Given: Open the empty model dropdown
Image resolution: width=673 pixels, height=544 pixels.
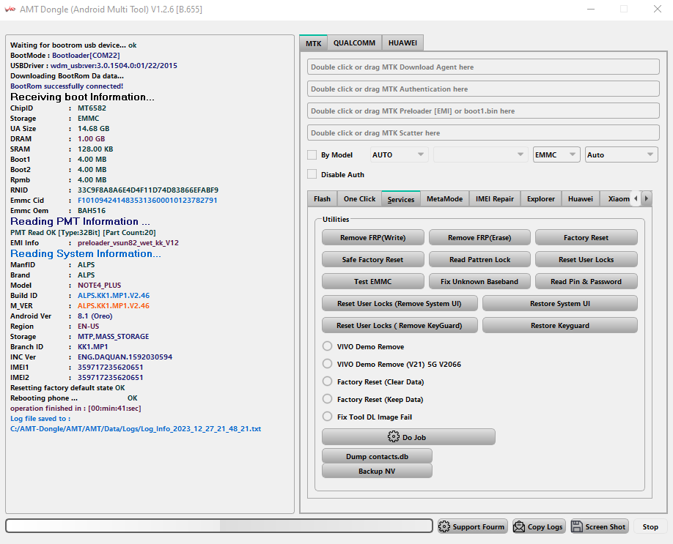Looking at the screenshot, I should pos(480,154).
